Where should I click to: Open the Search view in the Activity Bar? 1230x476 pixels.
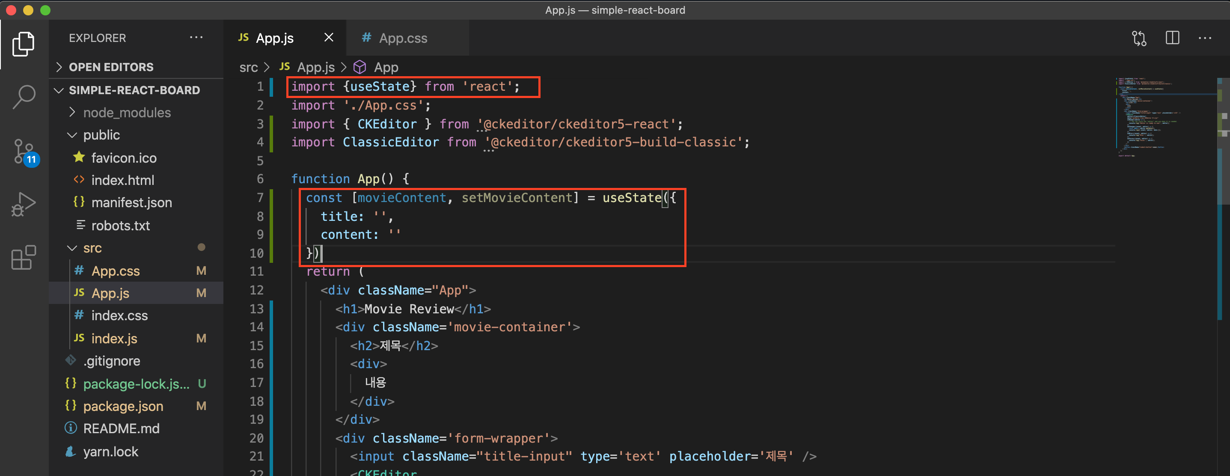point(24,96)
